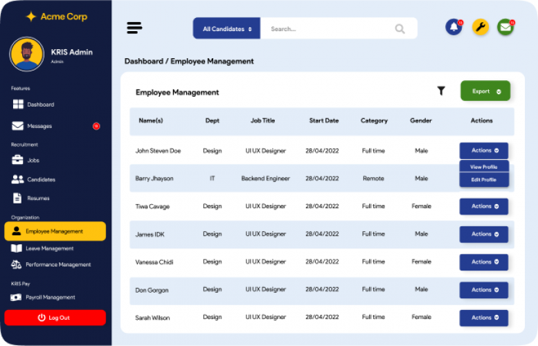The image size is (538, 346).
Task: Click the search magnifier icon
Action: pos(400,29)
